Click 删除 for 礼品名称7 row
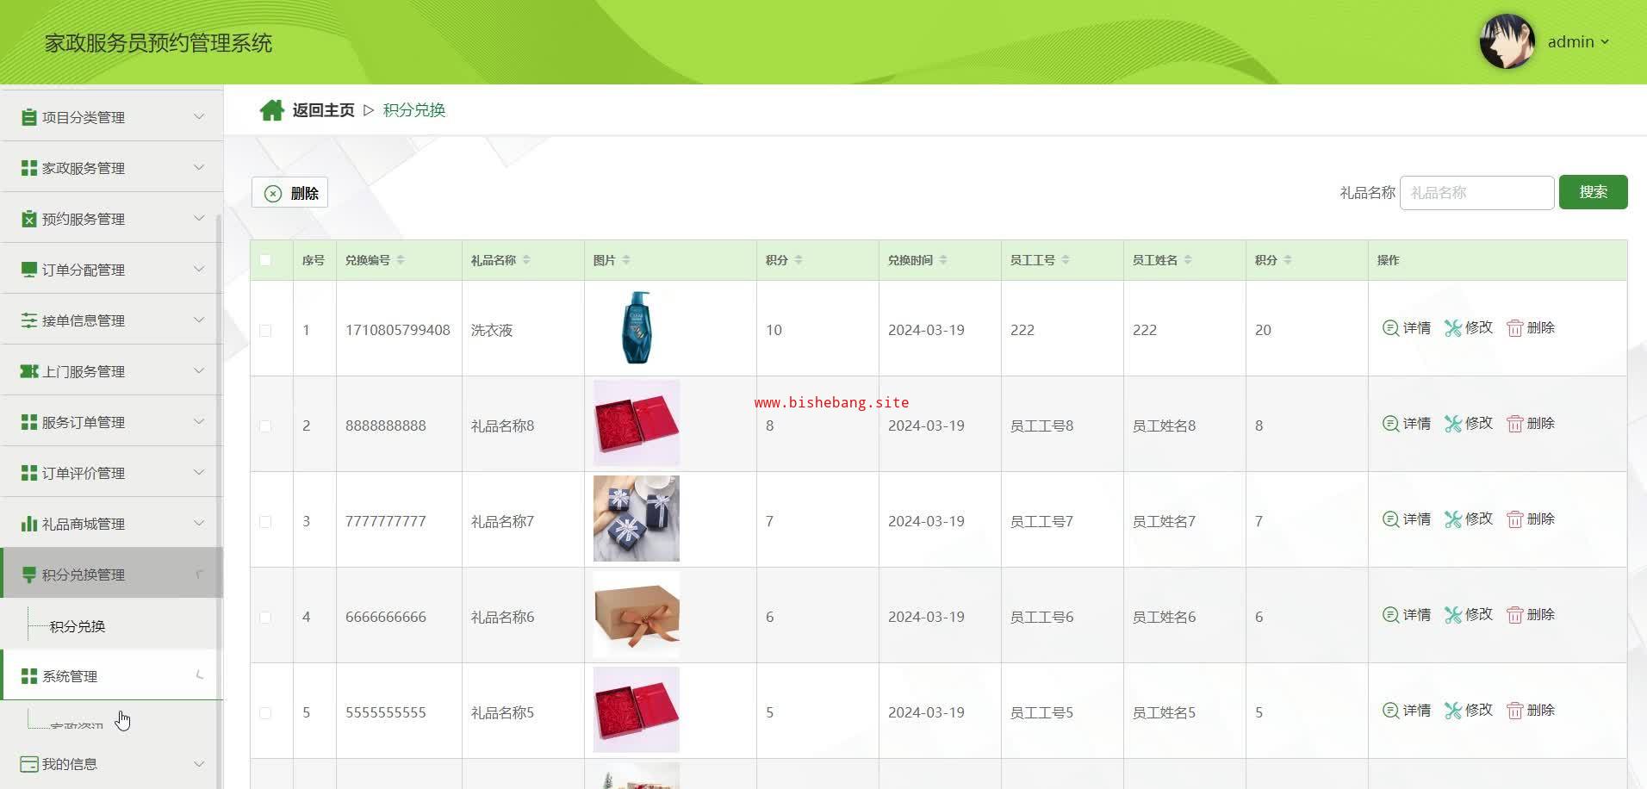 pos(1531,519)
